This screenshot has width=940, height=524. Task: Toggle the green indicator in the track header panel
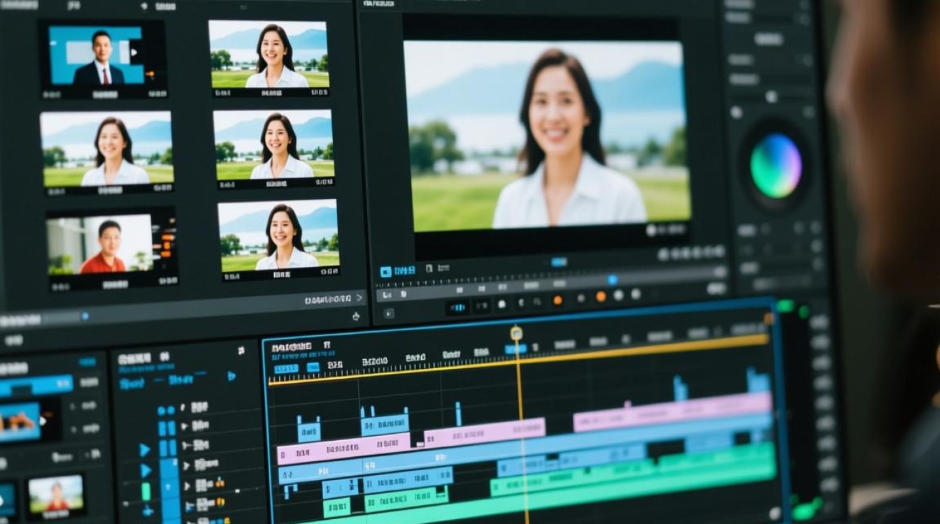click(146, 492)
